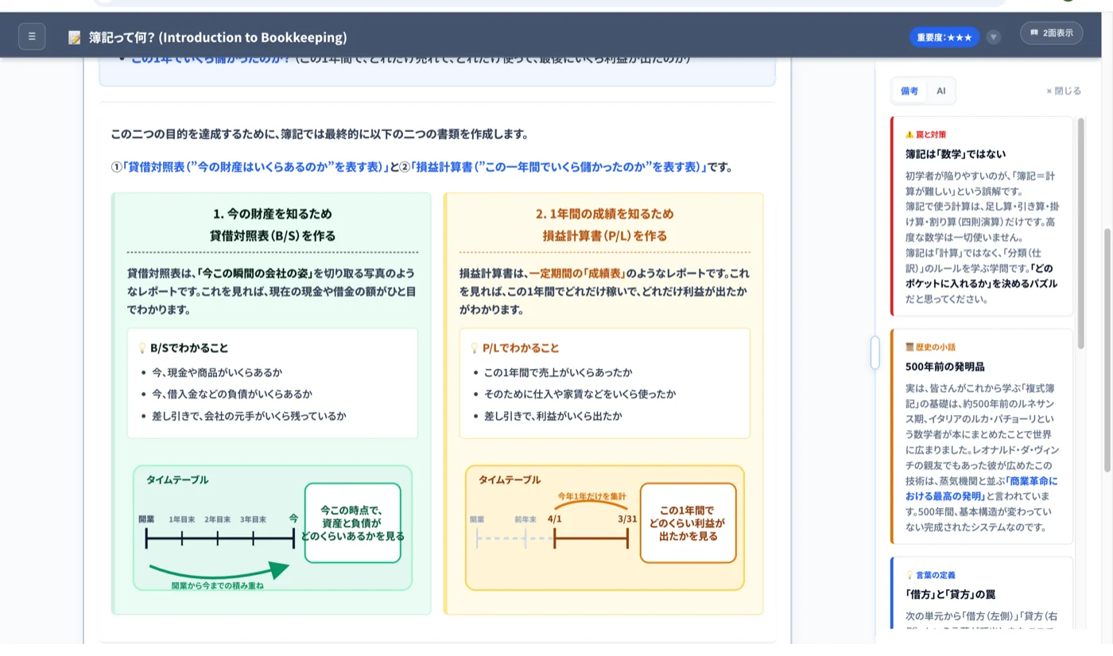Open the hamburger menu in the header
Screen dimensions: 1113x656
(x=32, y=37)
